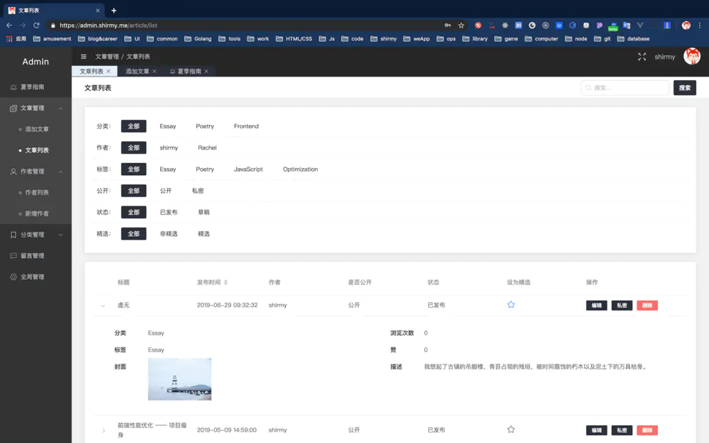Filter tag by Optimization

tap(300, 169)
